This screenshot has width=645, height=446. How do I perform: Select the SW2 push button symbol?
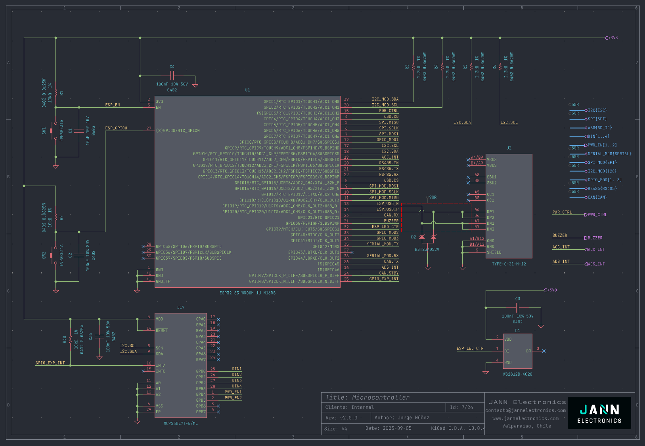[53, 256]
